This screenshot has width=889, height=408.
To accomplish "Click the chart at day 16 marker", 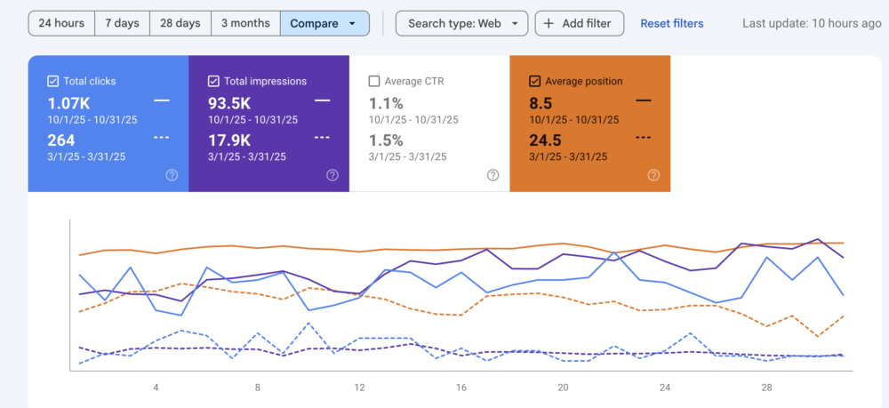I will pos(461,388).
